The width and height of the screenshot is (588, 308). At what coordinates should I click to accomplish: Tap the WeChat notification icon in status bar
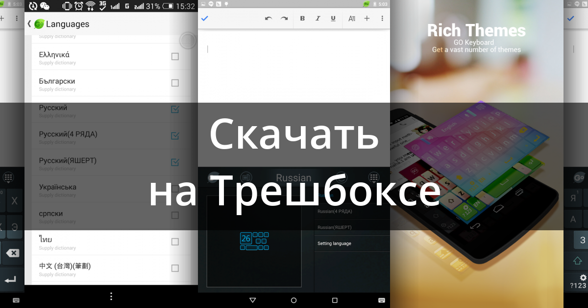tap(45, 6)
